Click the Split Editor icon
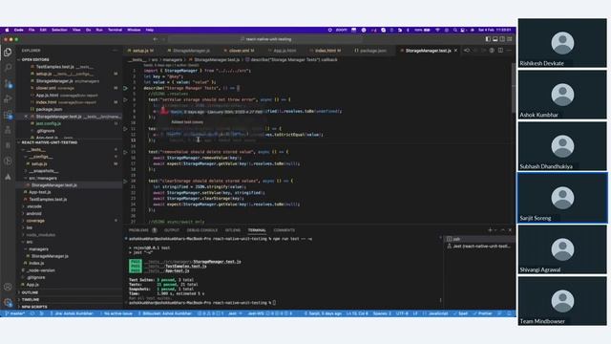The height and width of the screenshot is (344, 611). (x=500, y=51)
